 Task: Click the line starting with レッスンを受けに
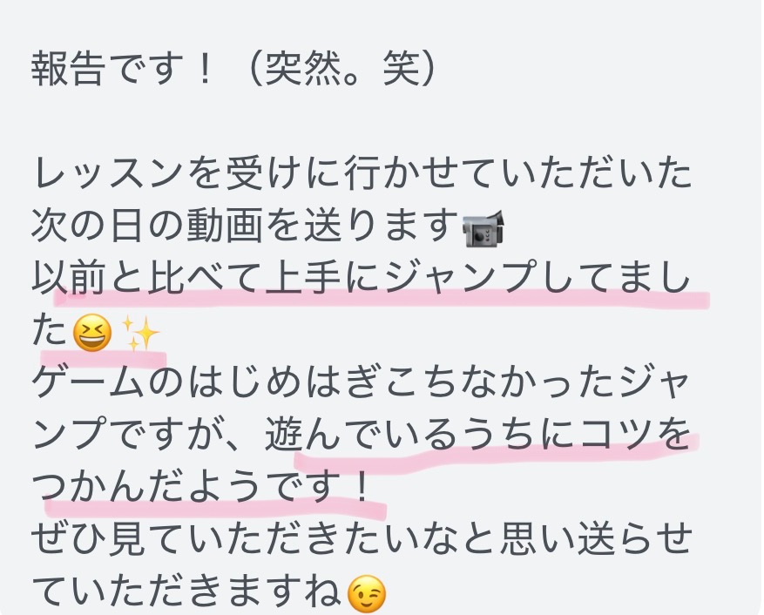point(362,174)
